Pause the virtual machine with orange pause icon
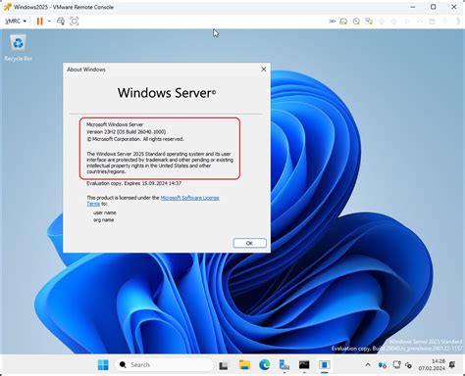This screenshot has height=376, width=465. 40,22
